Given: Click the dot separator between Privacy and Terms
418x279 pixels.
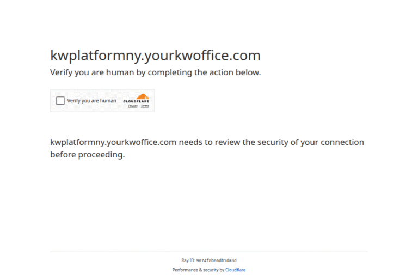Looking at the screenshot, I should point(139,106).
